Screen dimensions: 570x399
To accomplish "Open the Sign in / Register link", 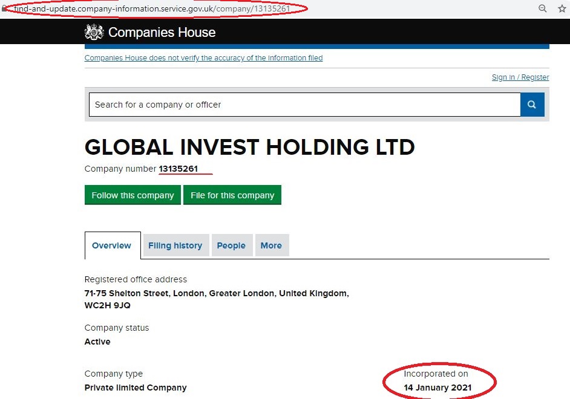I will (520, 77).
